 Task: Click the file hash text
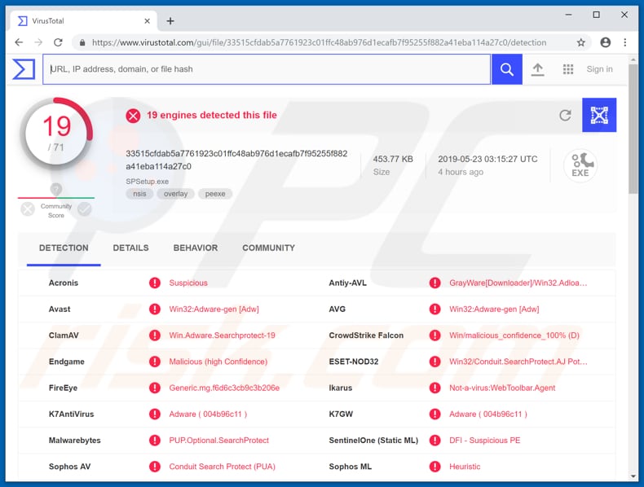[236, 160]
